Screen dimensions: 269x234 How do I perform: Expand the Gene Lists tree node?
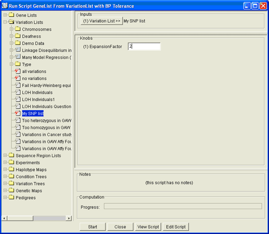click(x=5, y=15)
